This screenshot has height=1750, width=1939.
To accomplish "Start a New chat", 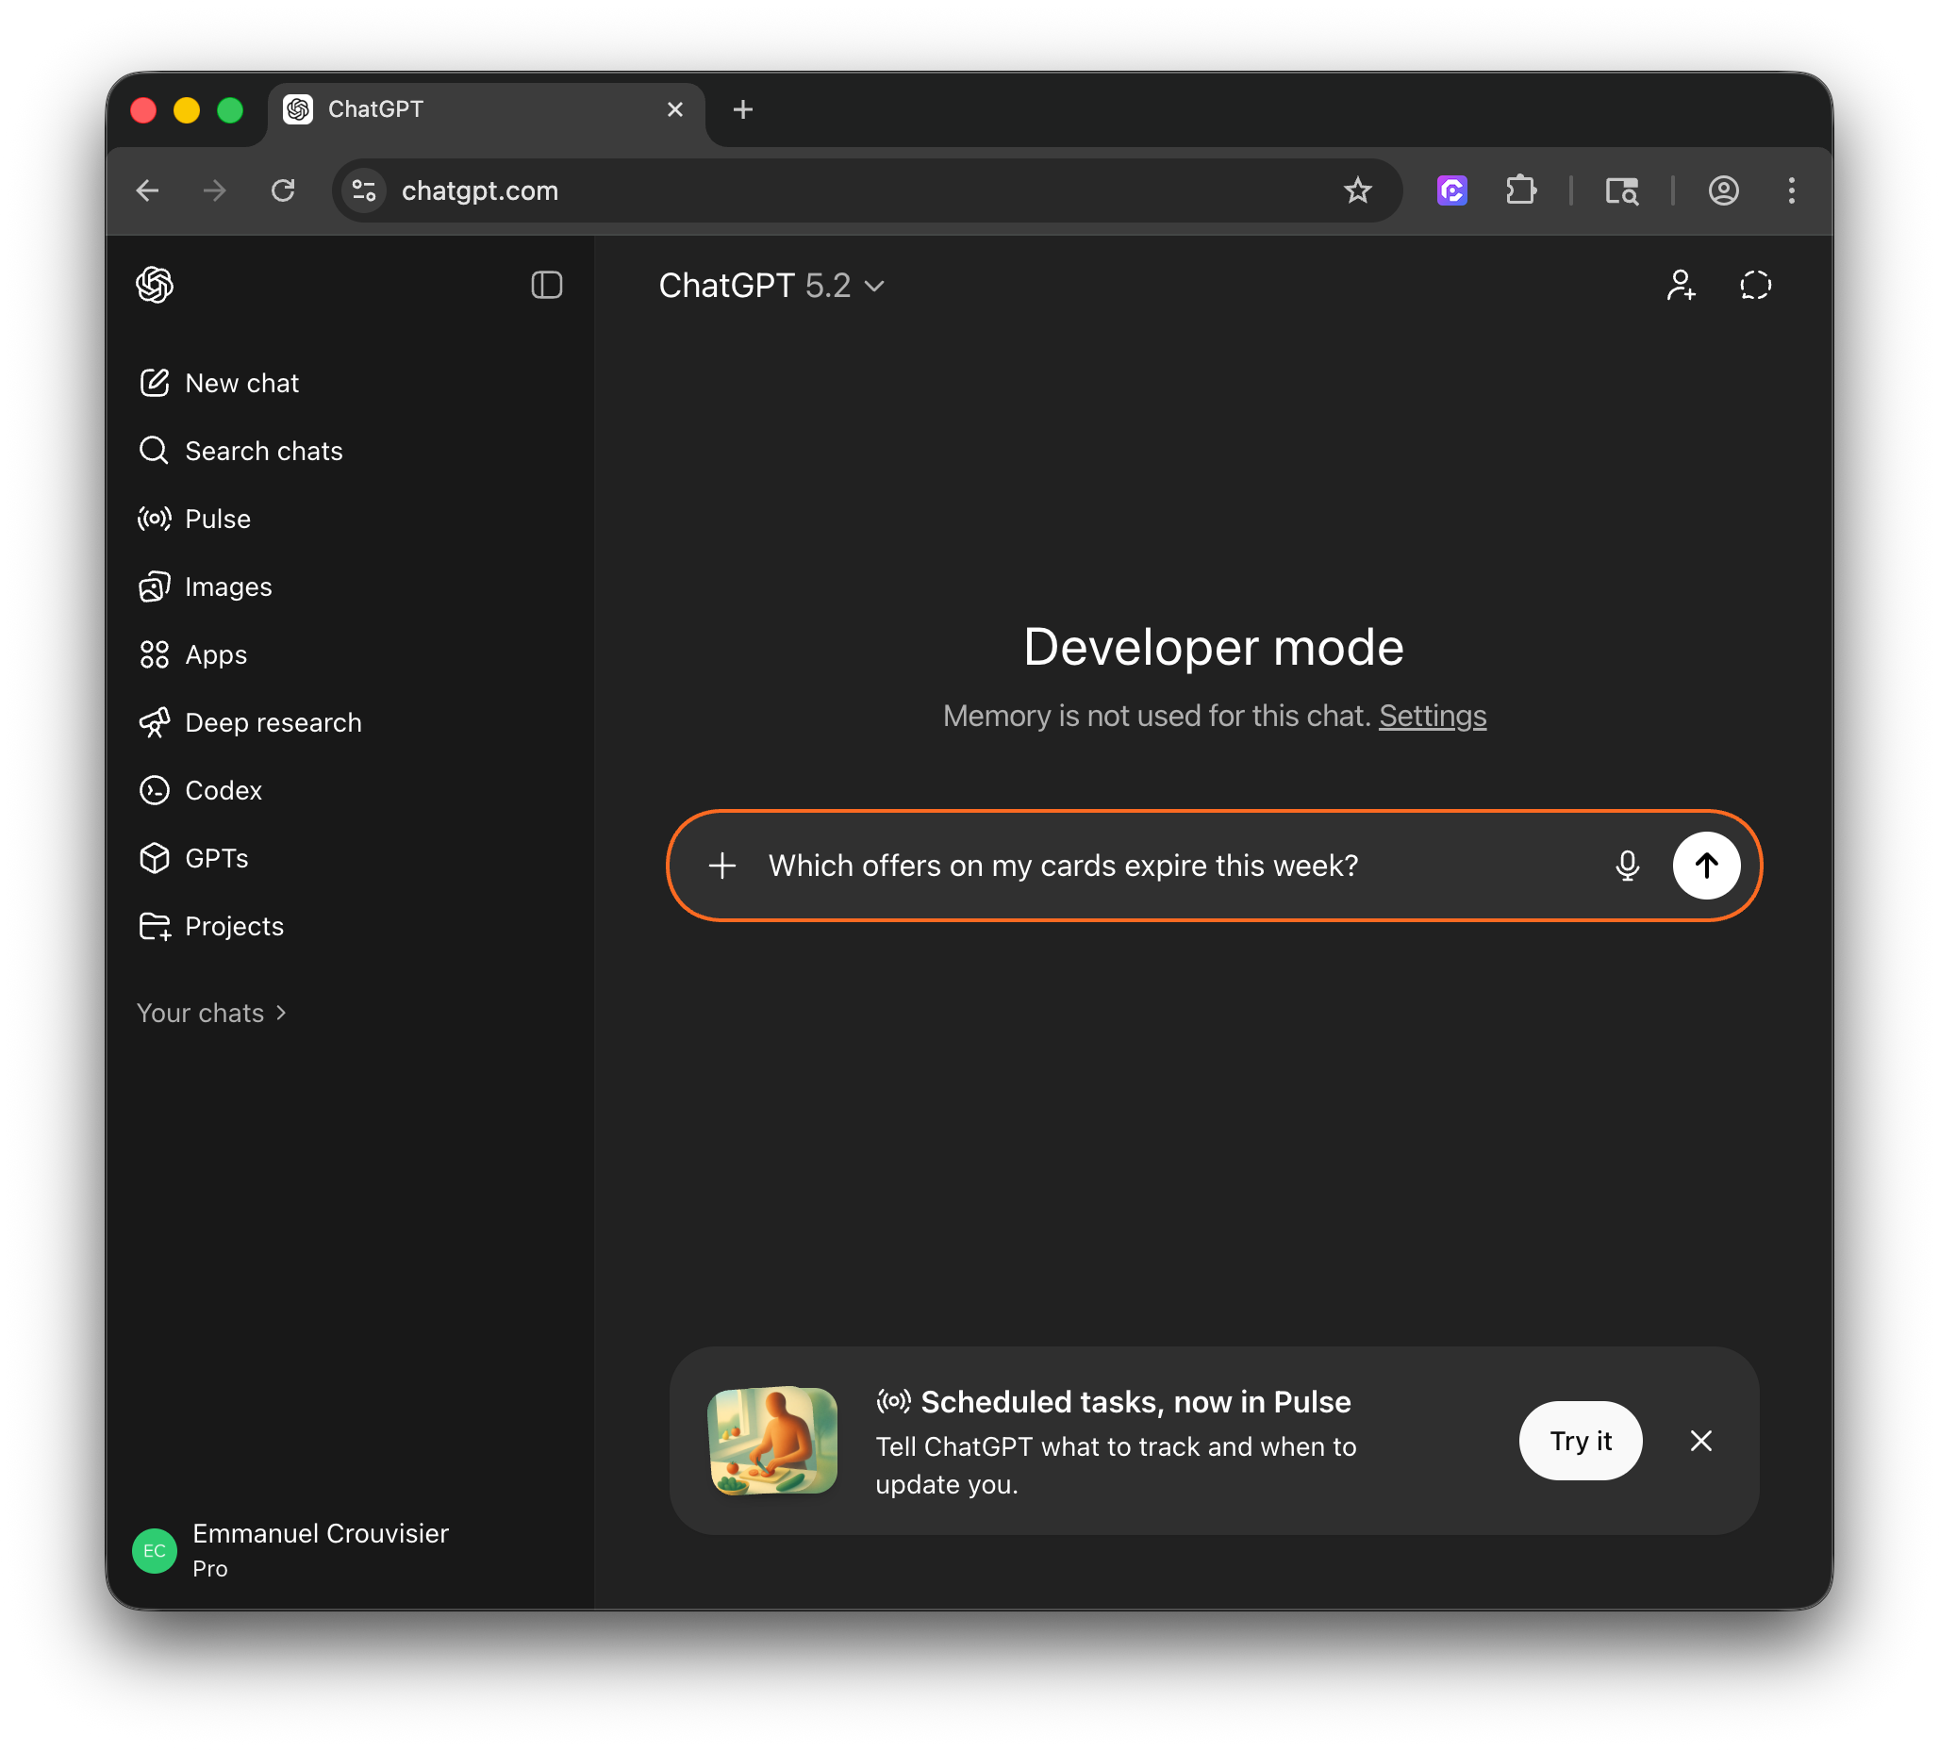I will click(241, 383).
